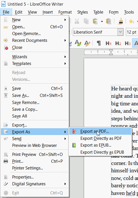Viewport: 138px width, 198px height.
Task: Click the Recent Documents clock icon
Action: coord(6,40)
